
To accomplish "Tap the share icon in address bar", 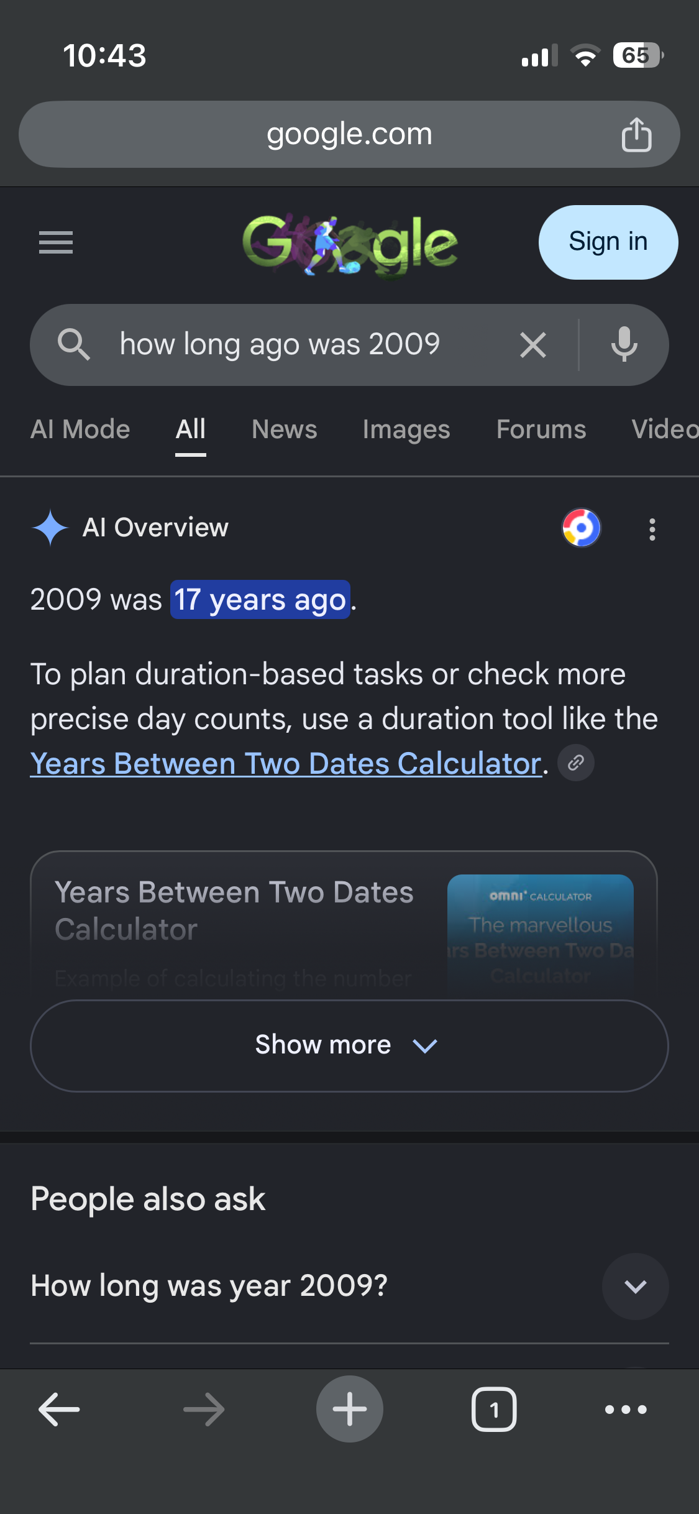I will [636, 134].
